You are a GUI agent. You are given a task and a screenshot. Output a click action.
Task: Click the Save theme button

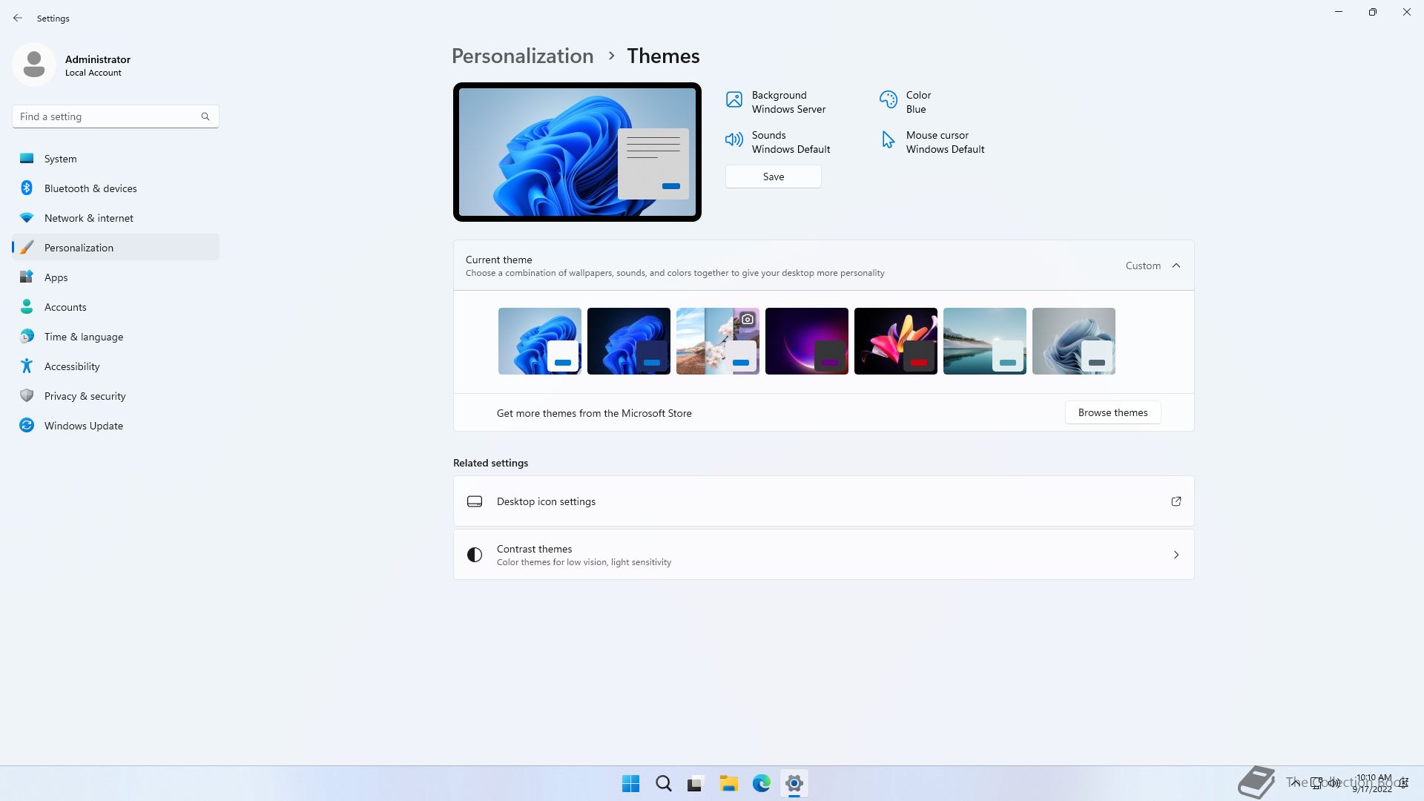[773, 177]
